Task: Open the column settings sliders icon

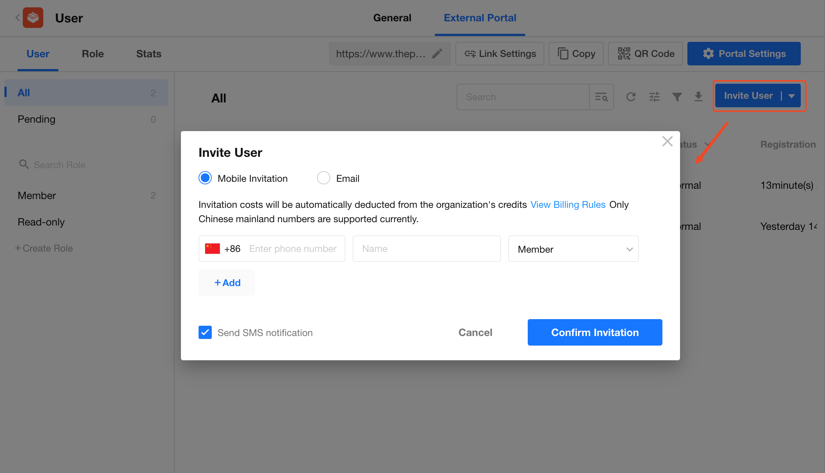Action: coord(654,97)
